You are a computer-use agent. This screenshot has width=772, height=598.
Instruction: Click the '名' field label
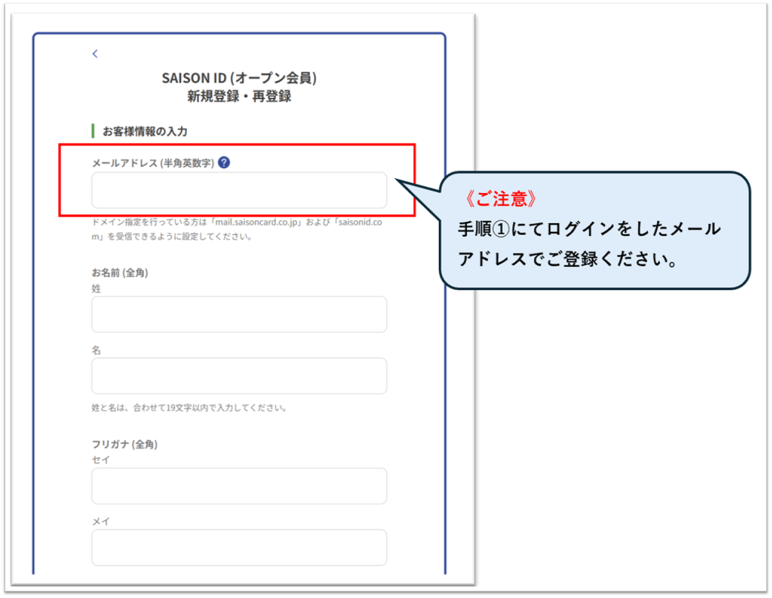pyautogui.click(x=96, y=350)
